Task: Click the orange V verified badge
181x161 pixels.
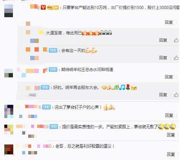Action: [x=43, y=8]
